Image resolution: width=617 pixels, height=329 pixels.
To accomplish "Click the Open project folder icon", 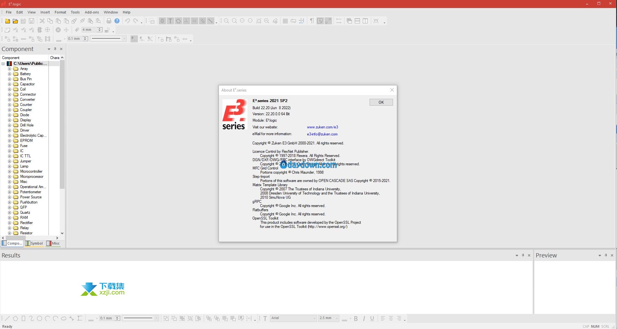I will [x=15, y=21].
